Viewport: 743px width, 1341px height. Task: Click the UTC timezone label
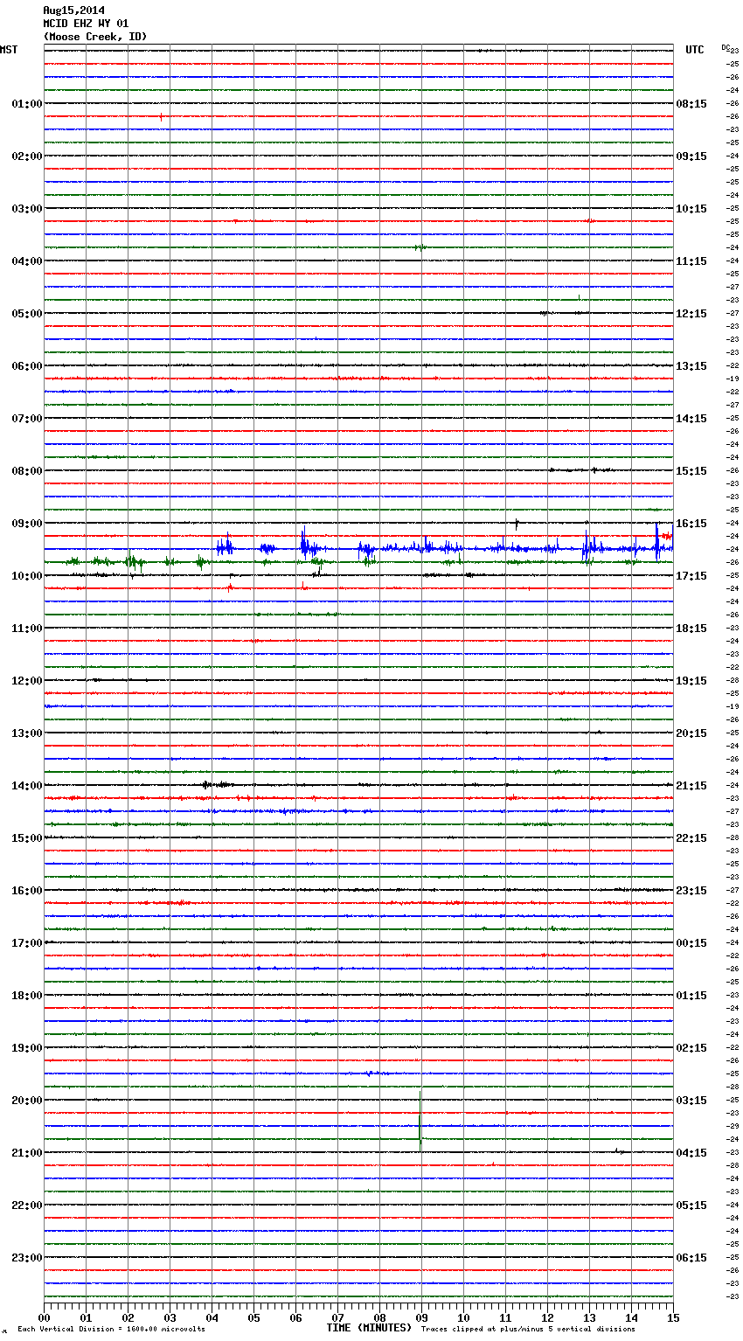click(694, 50)
